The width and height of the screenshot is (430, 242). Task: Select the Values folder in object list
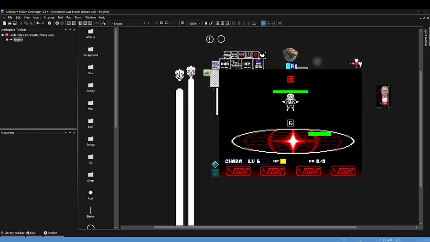90,177
